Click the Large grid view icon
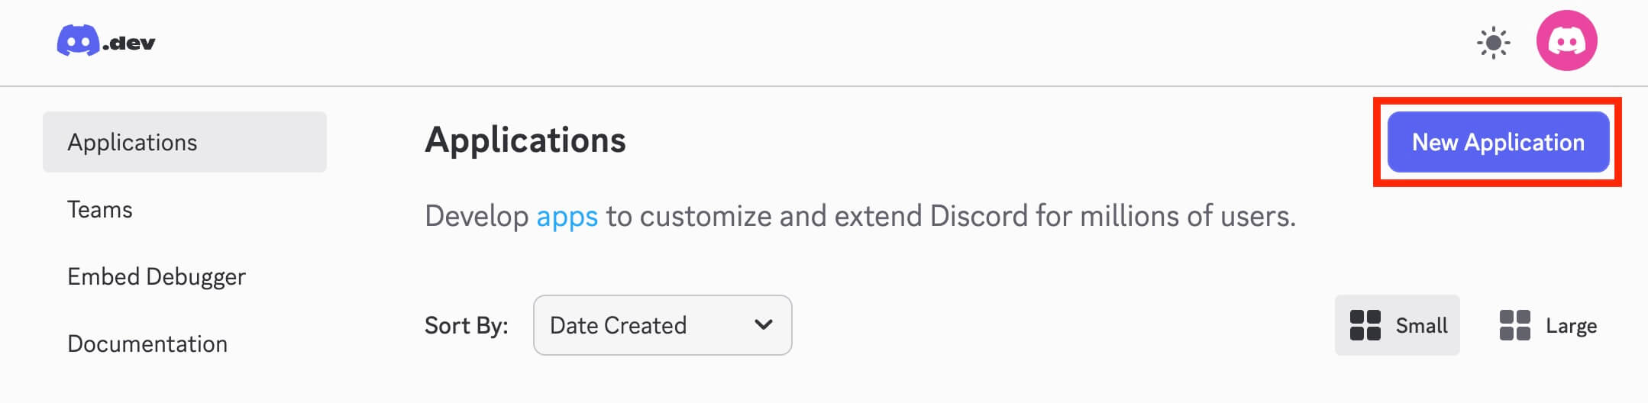Screen dimensions: 1648x403 pyautogui.click(x=1514, y=325)
